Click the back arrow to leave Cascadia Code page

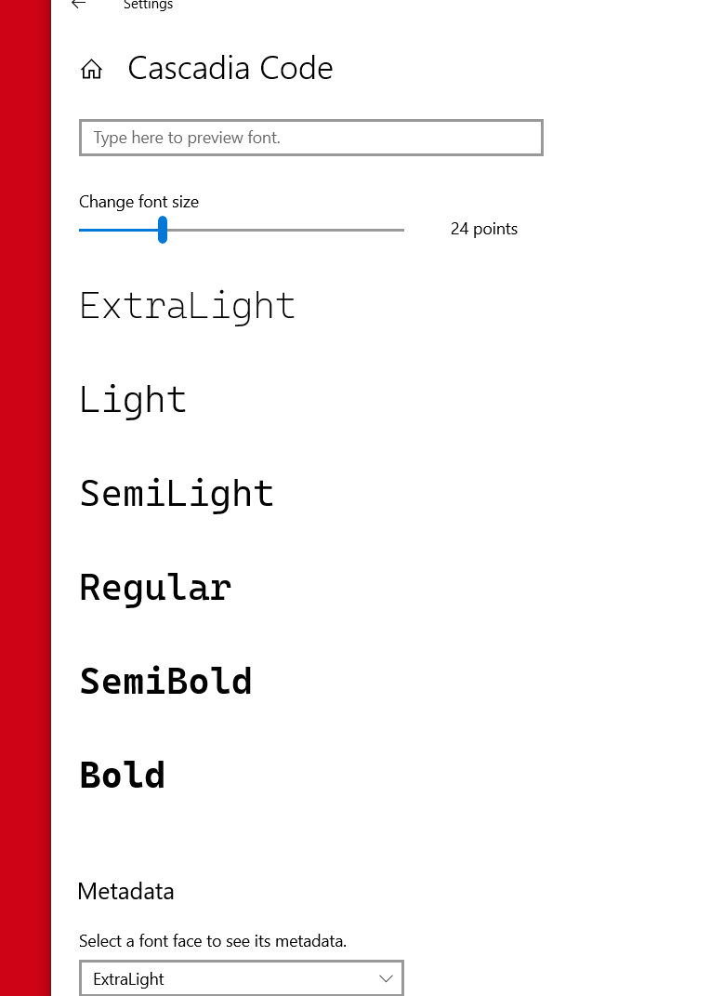tap(78, 5)
